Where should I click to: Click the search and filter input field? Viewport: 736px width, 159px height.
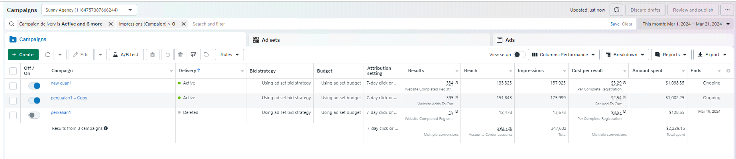[x=399, y=24]
